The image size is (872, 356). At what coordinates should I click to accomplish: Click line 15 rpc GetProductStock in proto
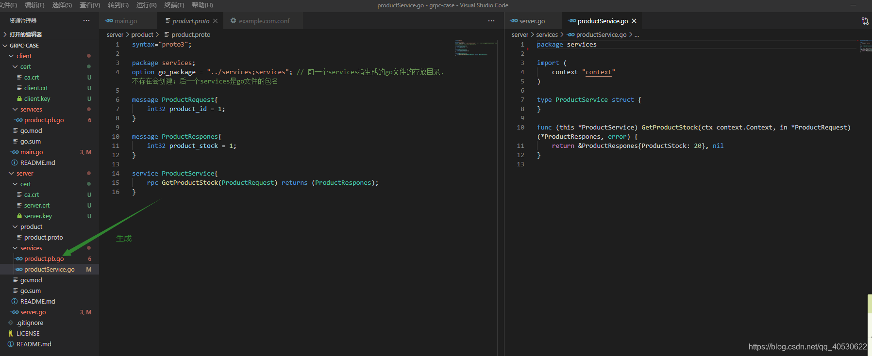[263, 182]
